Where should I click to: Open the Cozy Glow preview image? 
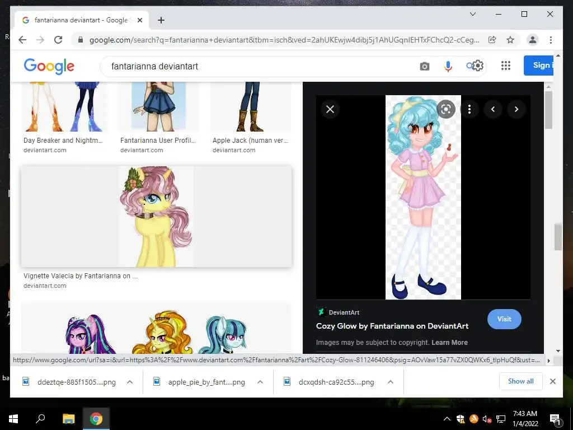point(423,197)
